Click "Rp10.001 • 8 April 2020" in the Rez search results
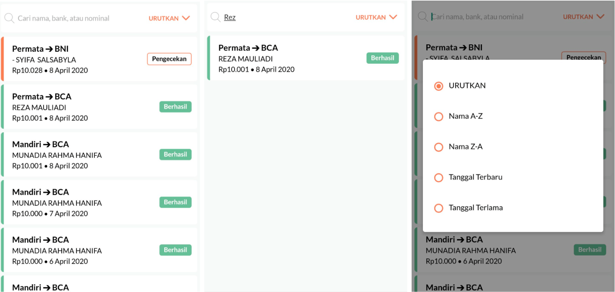The height and width of the screenshot is (292, 615). (x=257, y=69)
